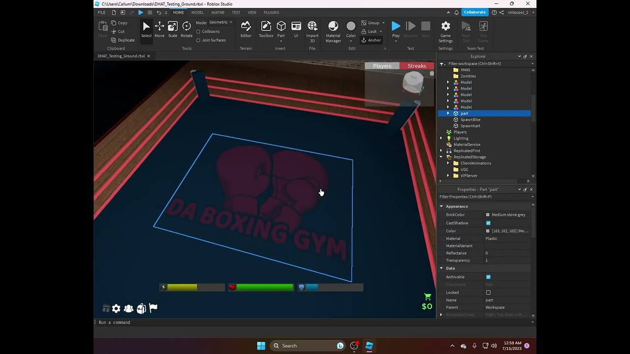This screenshot has width=630, height=354.
Task: Expand the VIPServer folder
Action: (448, 176)
